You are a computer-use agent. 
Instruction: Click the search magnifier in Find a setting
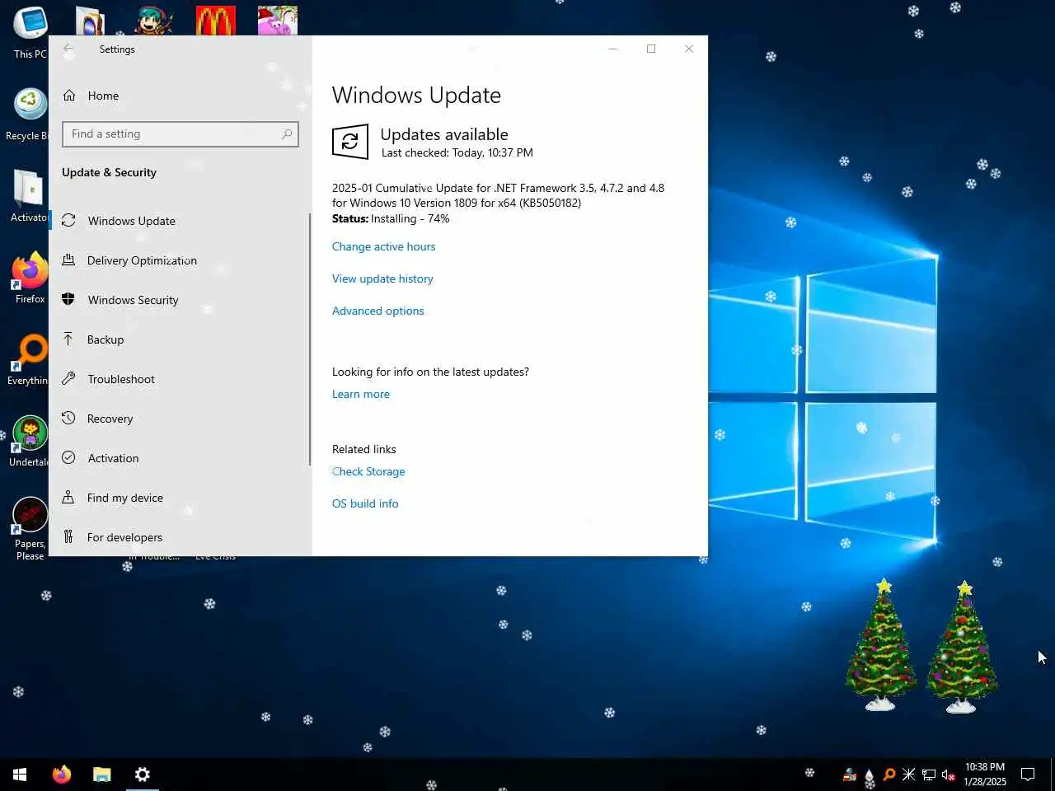(287, 134)
